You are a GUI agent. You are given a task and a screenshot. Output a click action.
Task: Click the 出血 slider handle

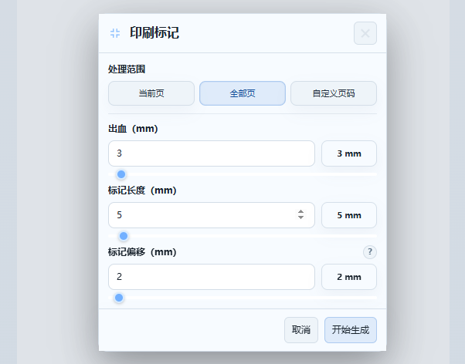pos(121,174)
